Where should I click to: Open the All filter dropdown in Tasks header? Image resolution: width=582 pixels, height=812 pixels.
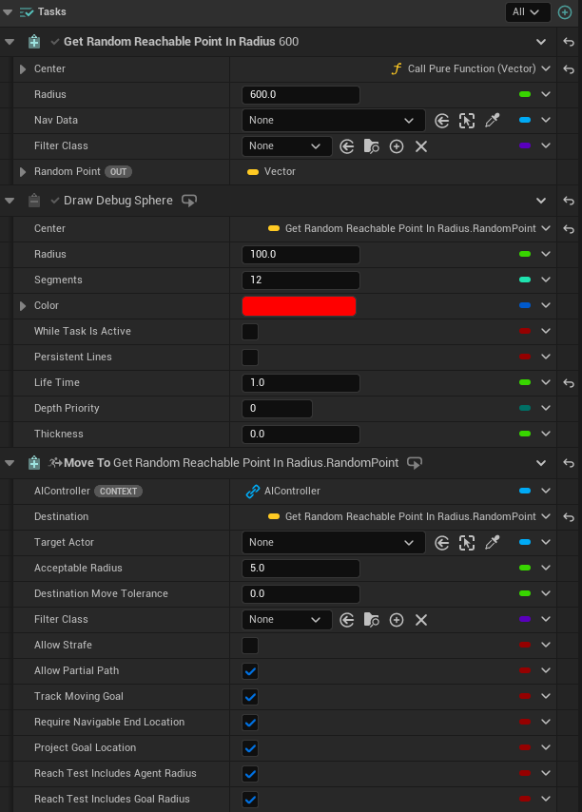point(528,12)
